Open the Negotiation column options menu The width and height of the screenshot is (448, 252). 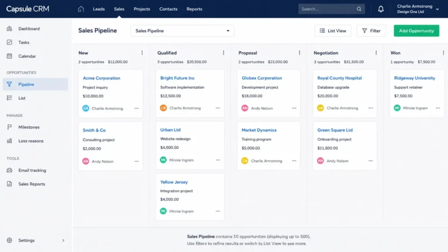tap(376, 53)
